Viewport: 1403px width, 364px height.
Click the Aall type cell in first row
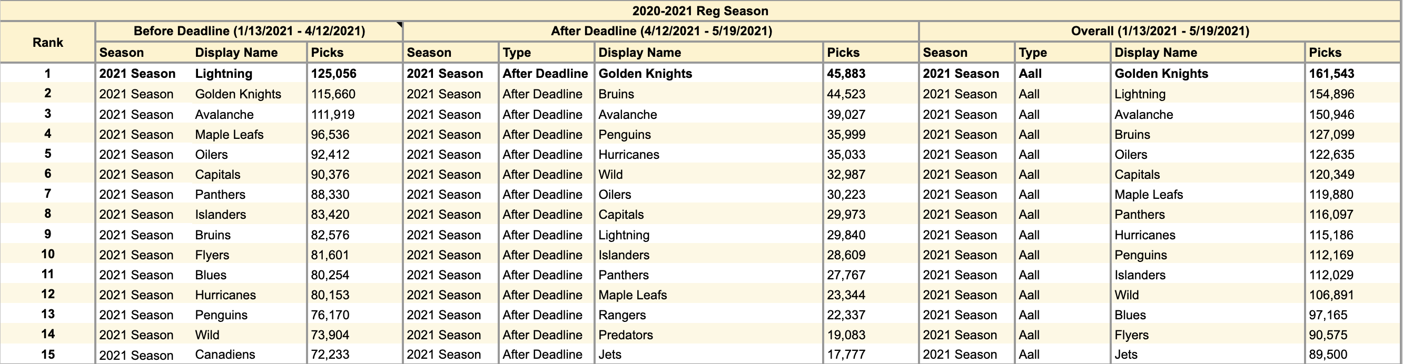pyautogui.click(x=1063, y=74)
